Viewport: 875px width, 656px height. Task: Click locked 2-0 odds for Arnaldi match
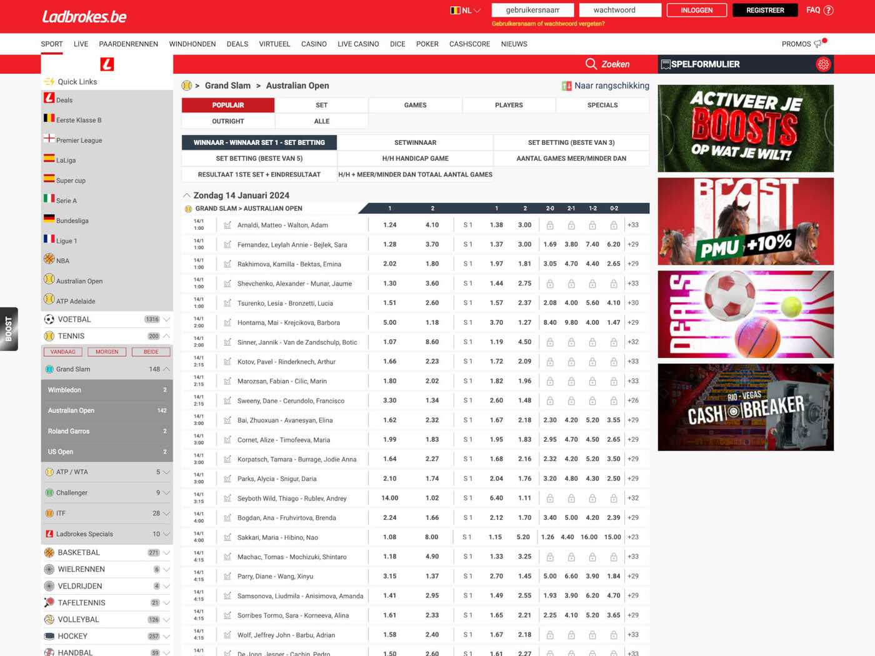coord(550,225)
